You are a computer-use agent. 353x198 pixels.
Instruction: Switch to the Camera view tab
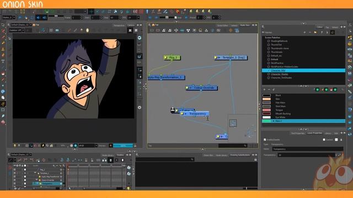[x=131, y=25]
